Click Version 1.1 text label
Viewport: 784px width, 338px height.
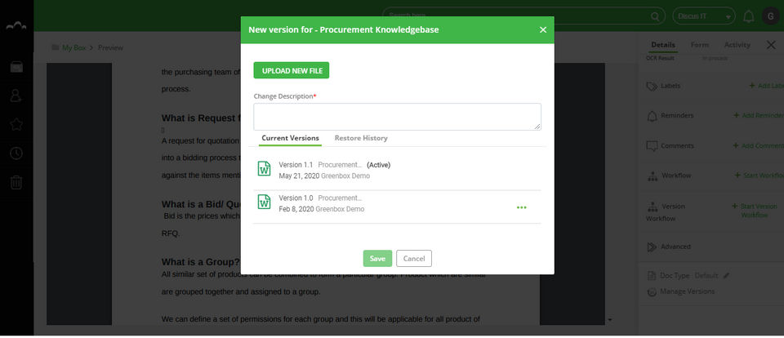click(x=296, y=164)
